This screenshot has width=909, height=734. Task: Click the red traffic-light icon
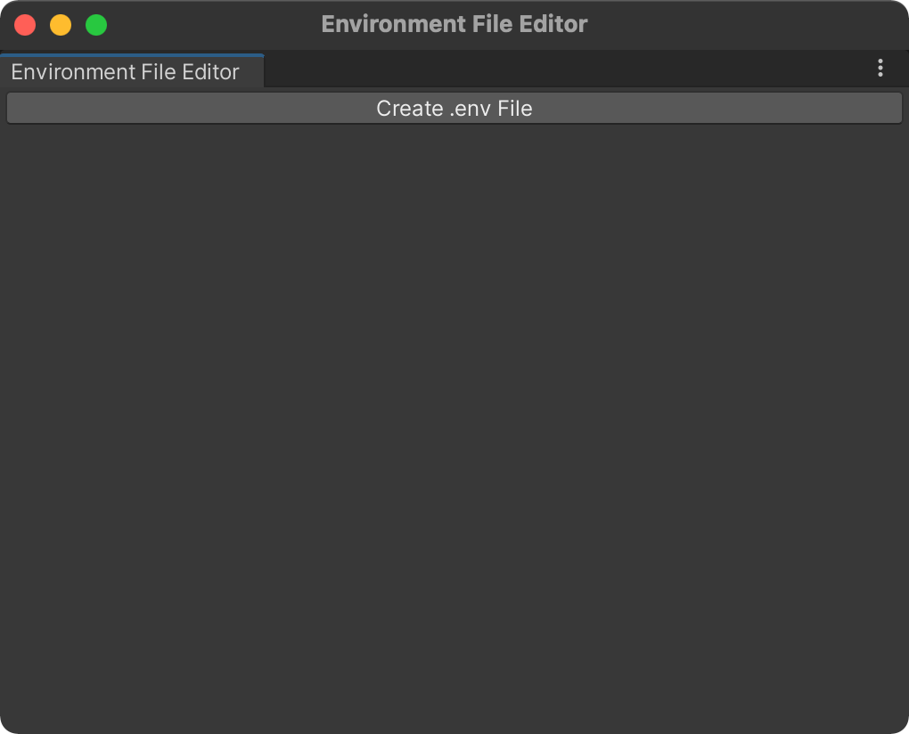[x=25, y=25]
